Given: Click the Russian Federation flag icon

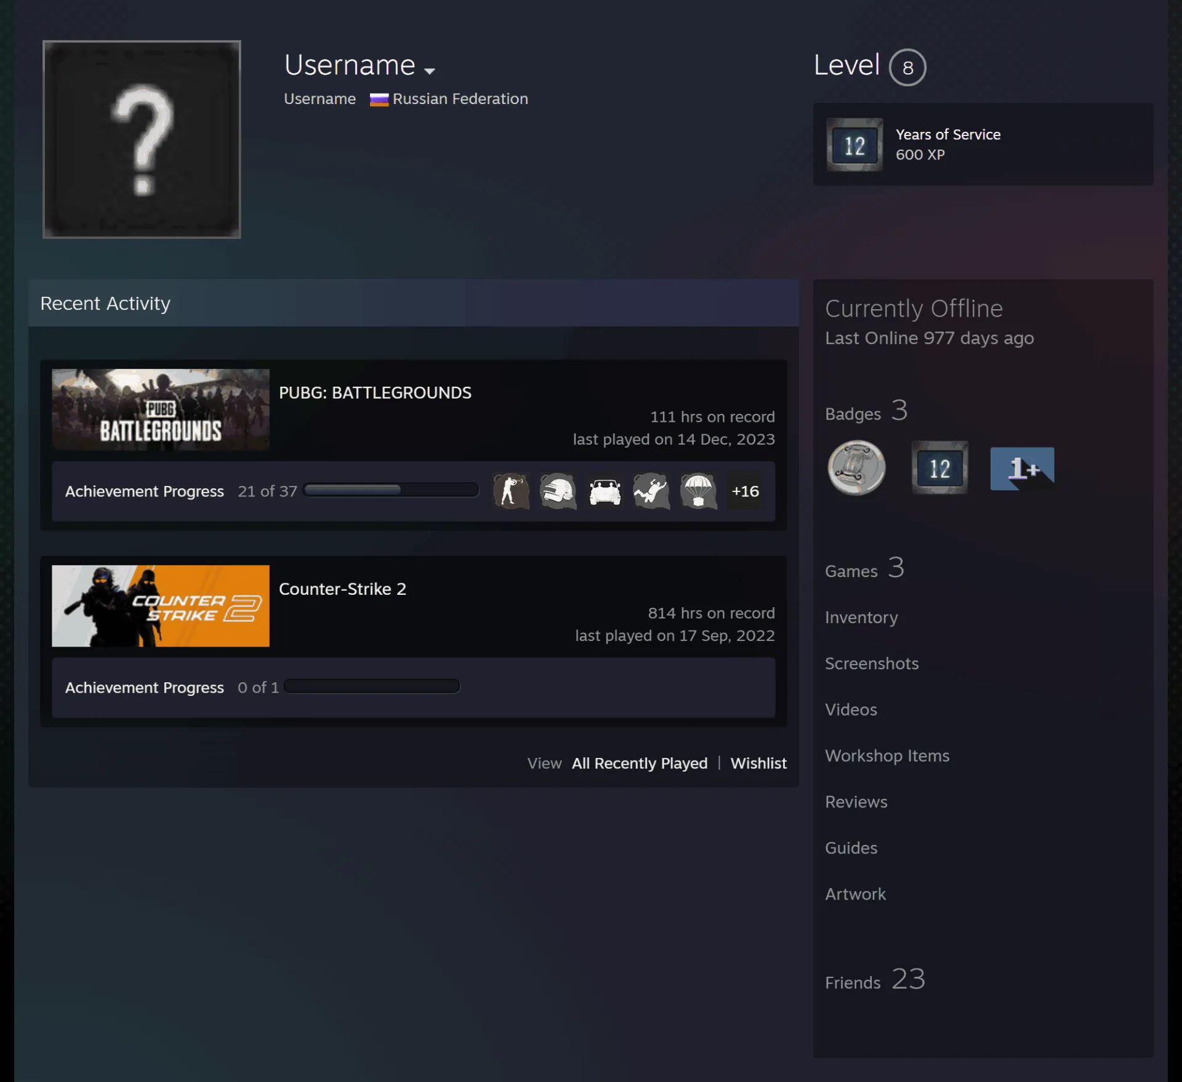Looking at the screenshot, I should (x=379, y=99).
